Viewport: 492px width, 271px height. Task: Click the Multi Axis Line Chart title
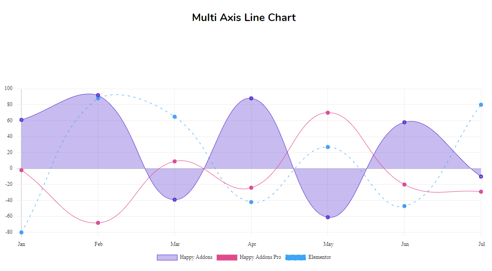coord(244,17)
